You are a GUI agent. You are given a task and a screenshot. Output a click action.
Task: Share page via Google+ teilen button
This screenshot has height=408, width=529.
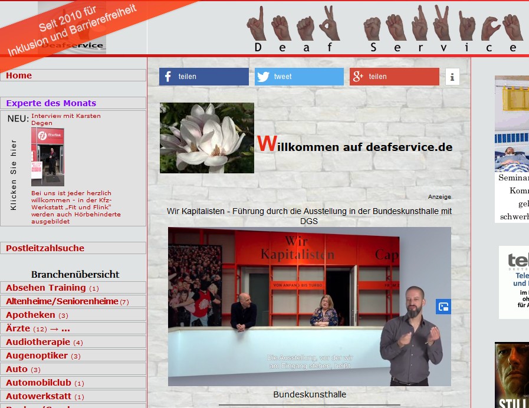point(394,77)
